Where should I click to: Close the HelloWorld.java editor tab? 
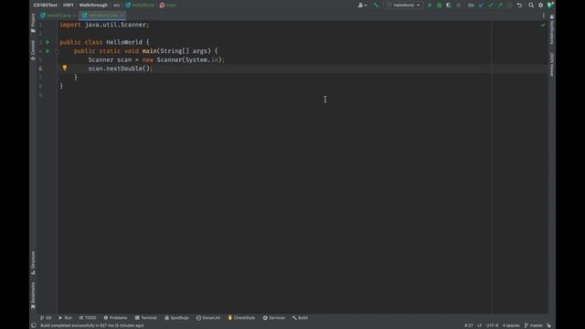(x=122, y=16)
